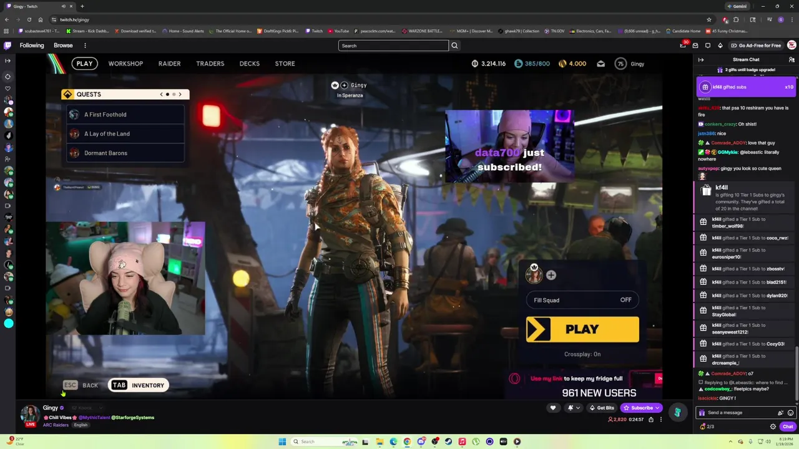799x449 pixels.
Task: Reload the page with browser refresh icon
Action: click(29, 20)
